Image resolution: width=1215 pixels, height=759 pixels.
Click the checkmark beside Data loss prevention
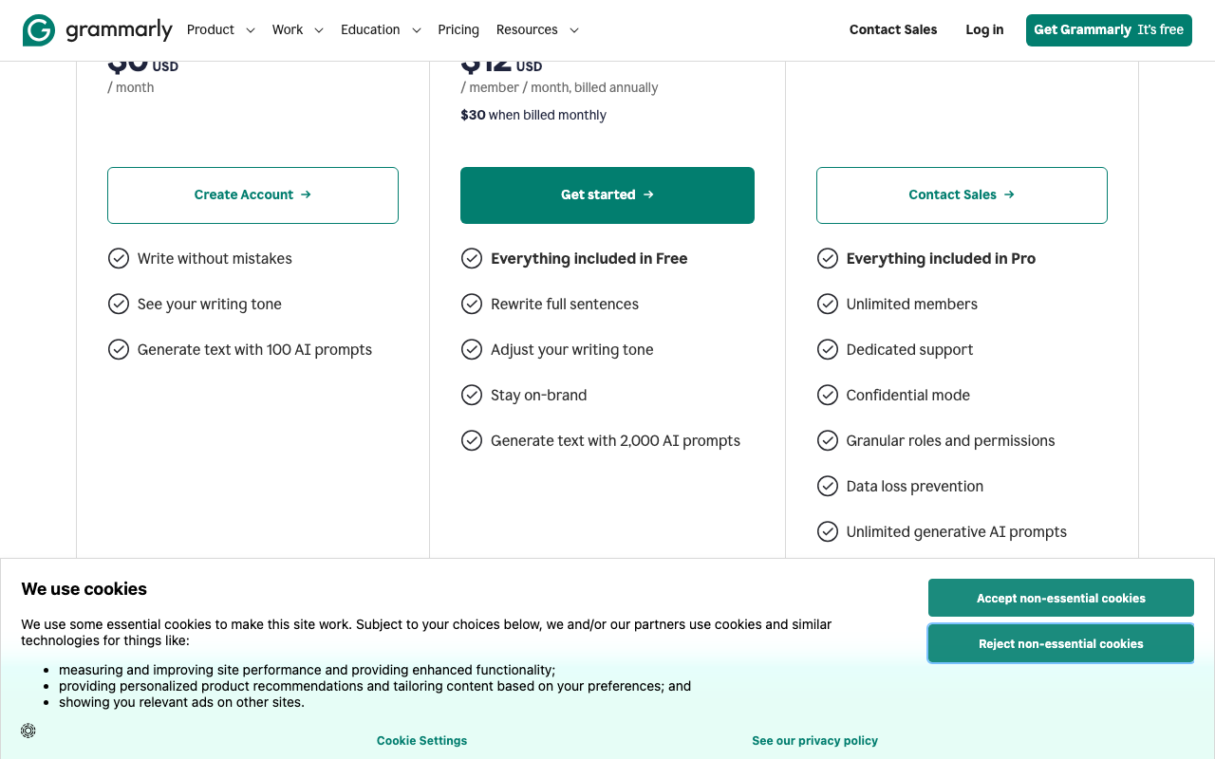pos(828,486)
